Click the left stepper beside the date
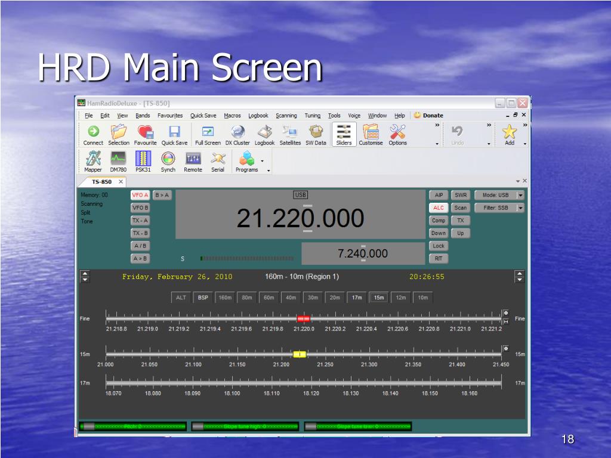The height and width of the screenshot is (458, 611). 85,277
